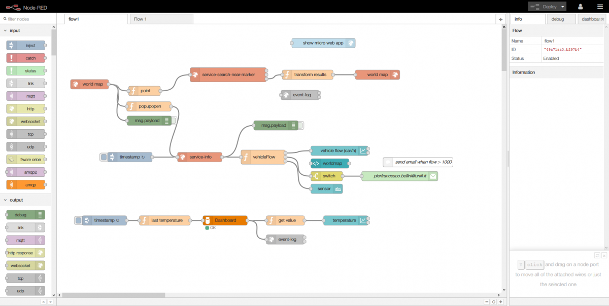The height and width of the screenshot is (306, 609).
Task: Zoom in canvas with plus button
Action: pos(501,301)
